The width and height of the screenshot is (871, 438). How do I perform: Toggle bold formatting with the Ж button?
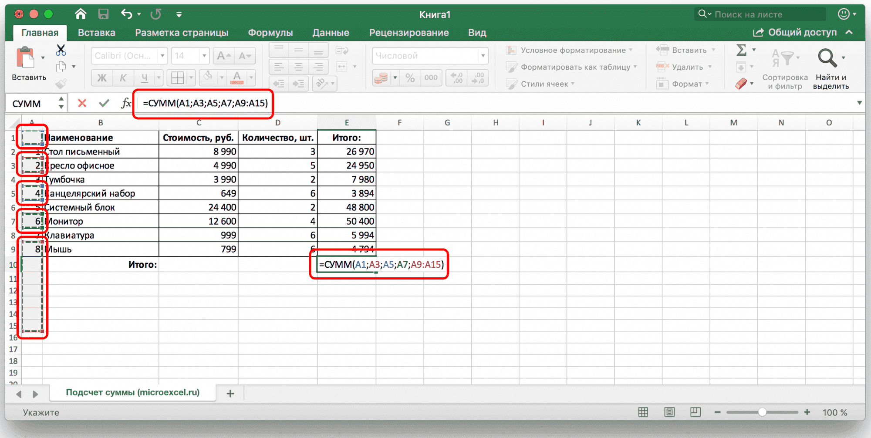pyautogui.click(x=102, y=78)
